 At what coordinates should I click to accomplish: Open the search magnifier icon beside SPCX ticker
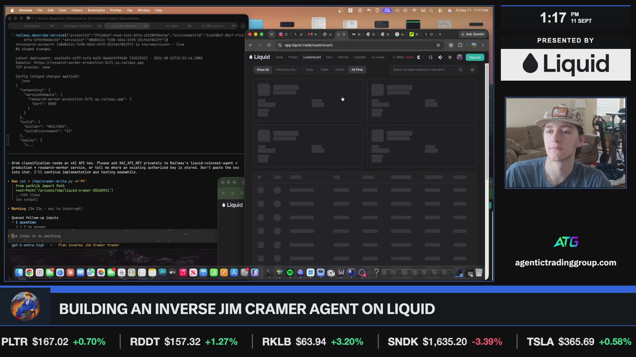click(431, 57)
